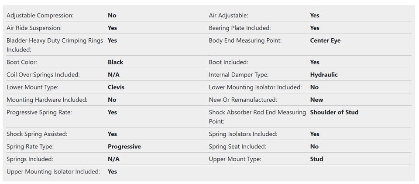Click the 'Black' boot color value
This screenshot has height=184, width=419.
(x=115, y=62)
